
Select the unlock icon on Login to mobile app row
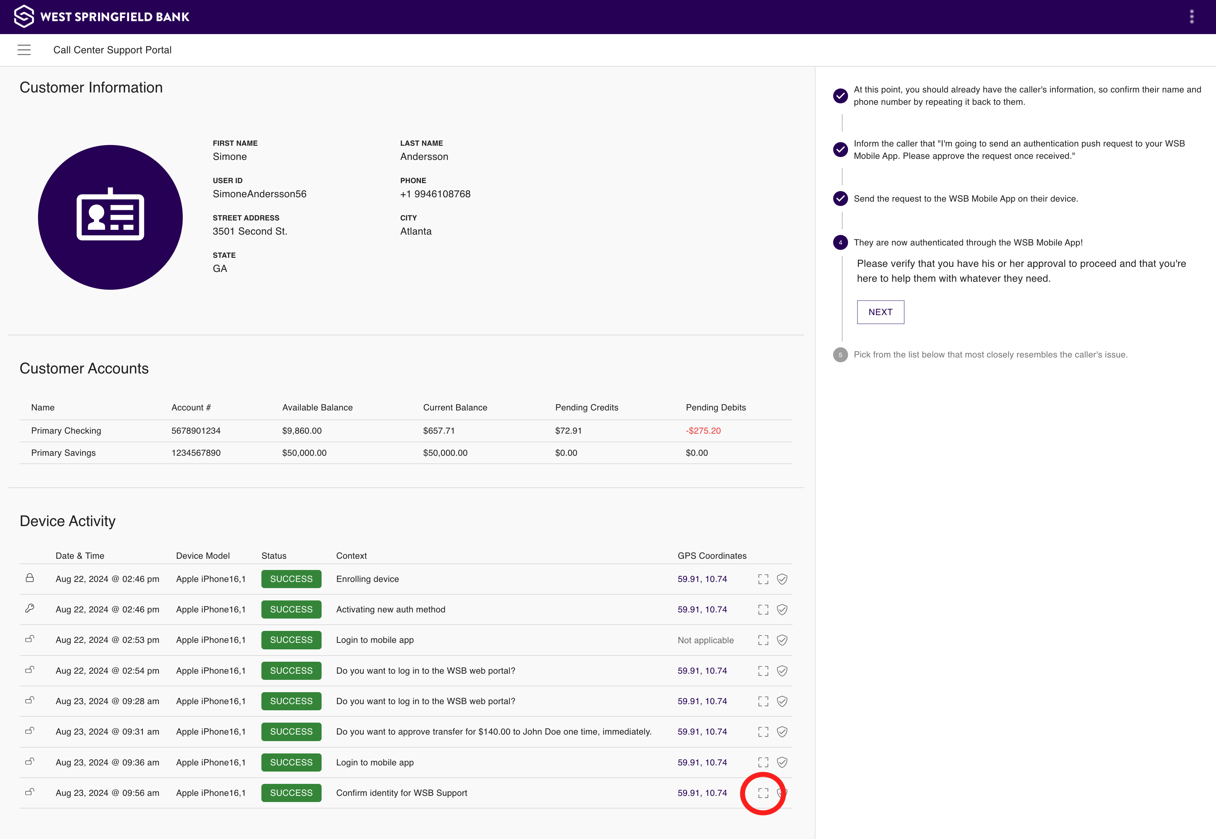pos(29,640)
